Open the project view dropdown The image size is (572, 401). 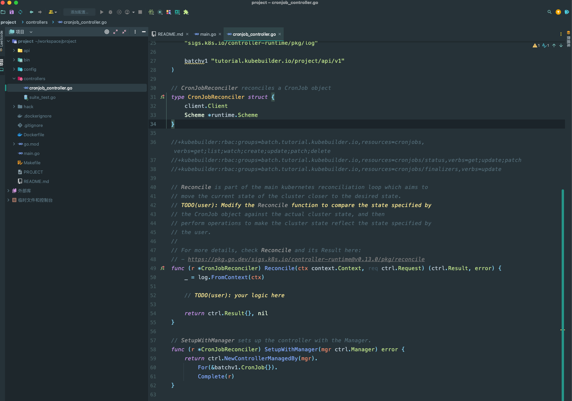[31, 32]
